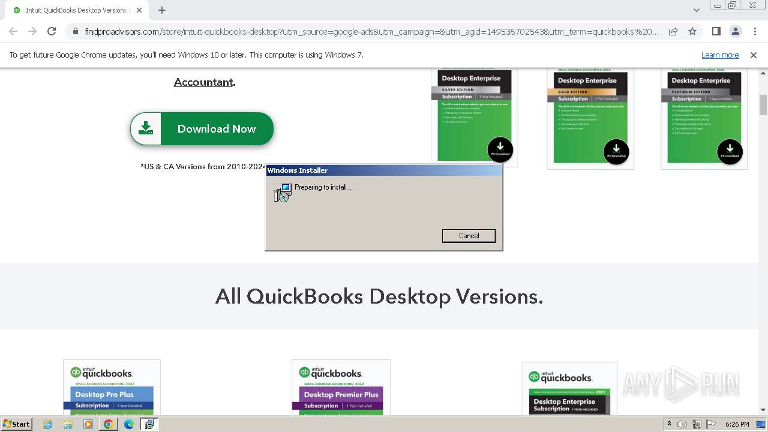
Task: Go back to the previous page
Action: pos(13,31)
